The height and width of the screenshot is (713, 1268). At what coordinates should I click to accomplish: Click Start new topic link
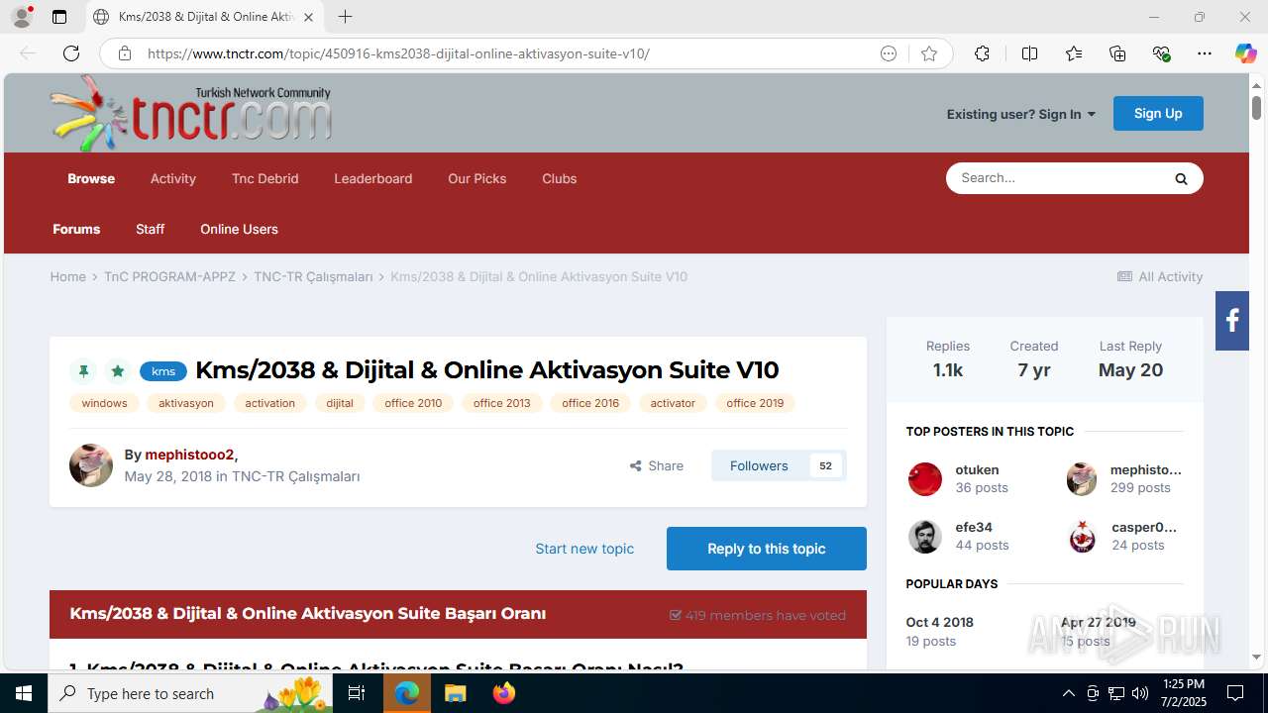click(x=584, y=549)
